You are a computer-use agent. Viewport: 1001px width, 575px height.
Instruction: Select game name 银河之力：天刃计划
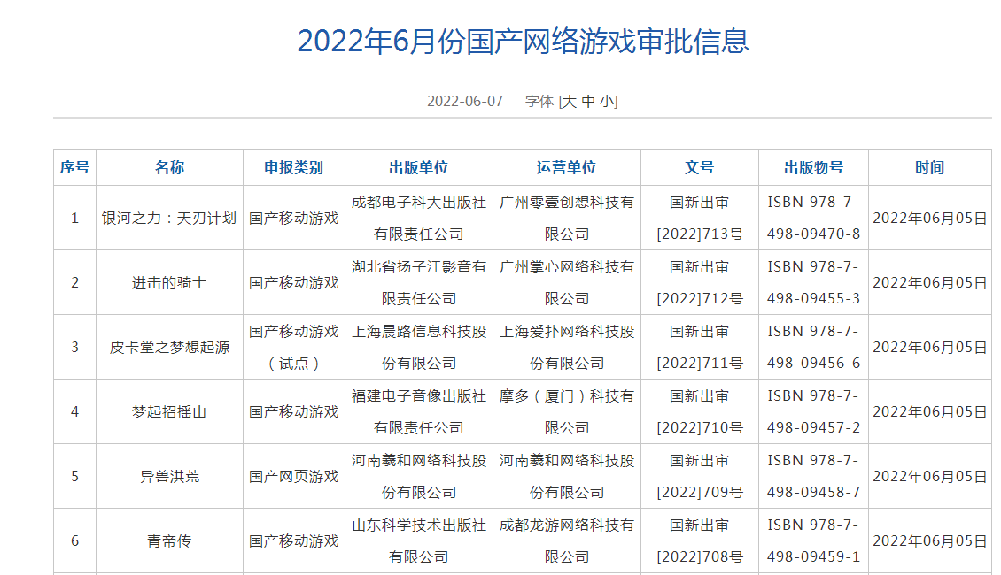(169, 218)
